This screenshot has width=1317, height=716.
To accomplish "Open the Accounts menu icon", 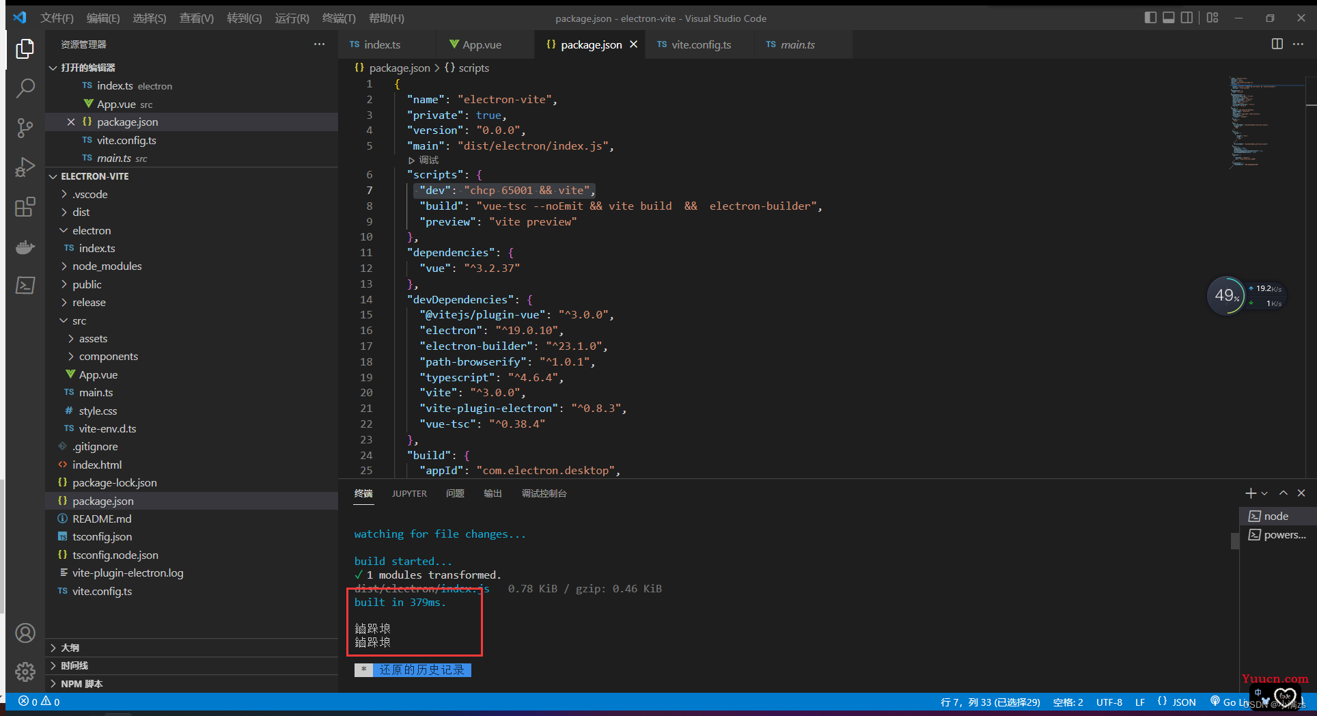I will pos(25,633).
